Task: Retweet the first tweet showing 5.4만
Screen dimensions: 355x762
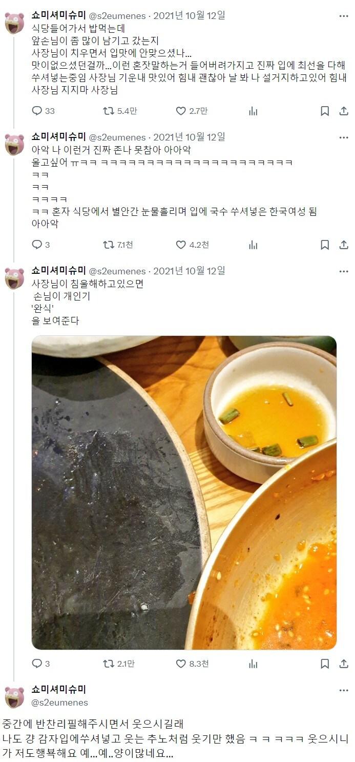Action: (x=119, y=111)
